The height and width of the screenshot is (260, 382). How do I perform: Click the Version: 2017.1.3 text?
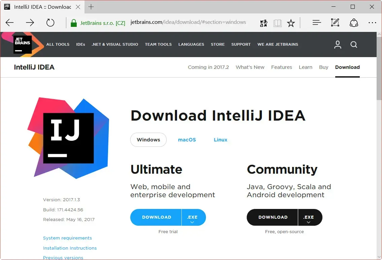61,200
